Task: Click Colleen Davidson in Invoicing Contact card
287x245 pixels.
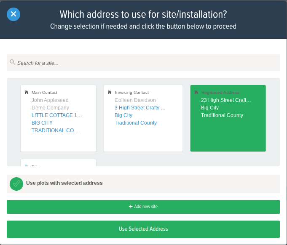Action: [x=135, y=100]
